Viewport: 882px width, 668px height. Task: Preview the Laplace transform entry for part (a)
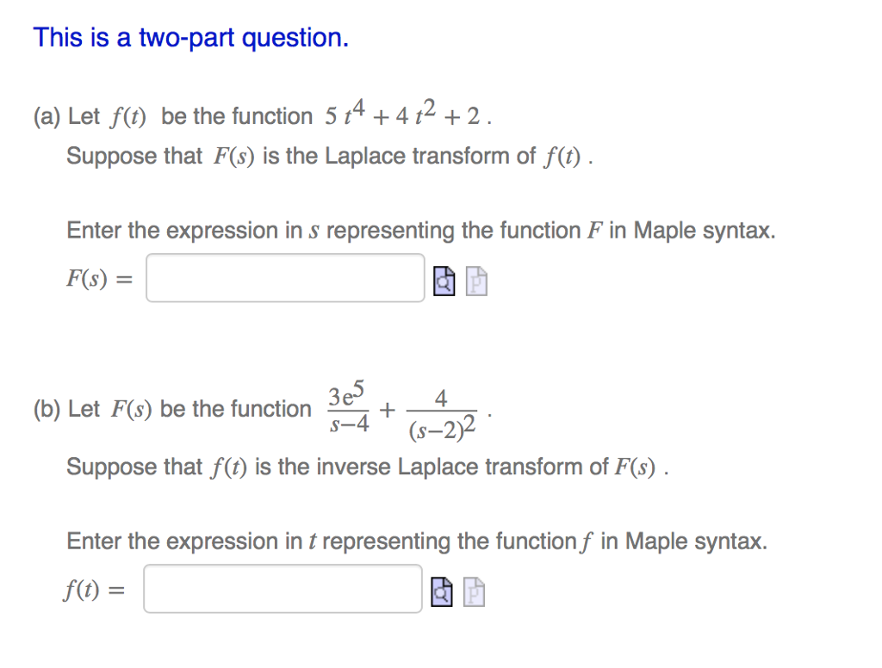tap(443, 280)
